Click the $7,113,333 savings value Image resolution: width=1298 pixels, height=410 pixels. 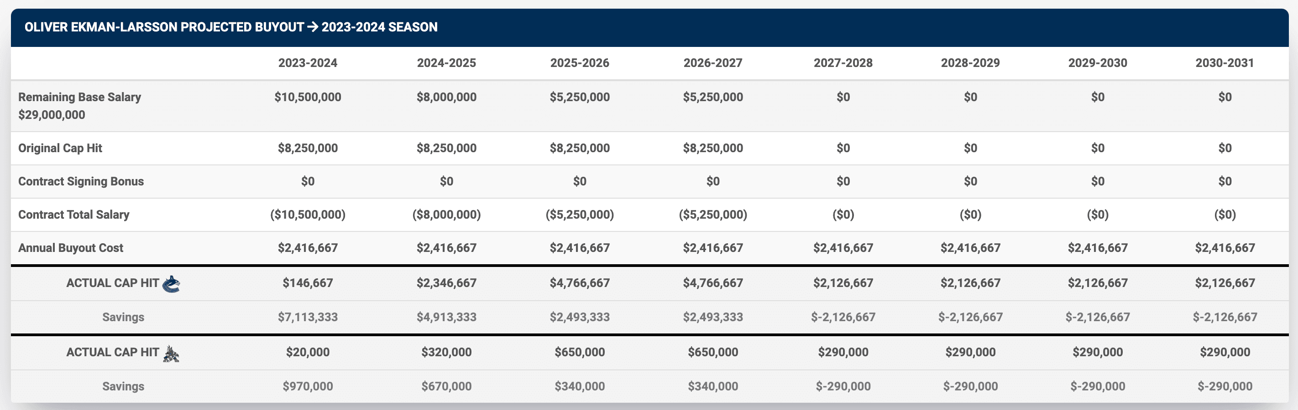307,317
